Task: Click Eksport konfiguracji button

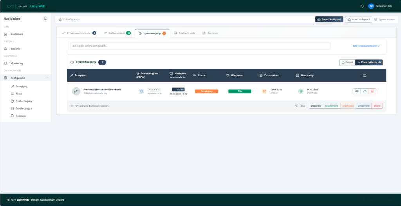Action: coord(329,20)
